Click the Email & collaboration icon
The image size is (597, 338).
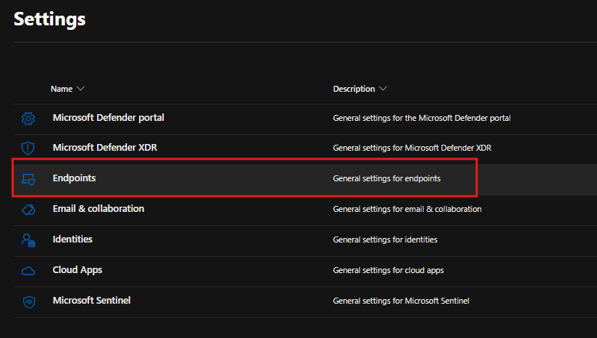tap(28, 210)
